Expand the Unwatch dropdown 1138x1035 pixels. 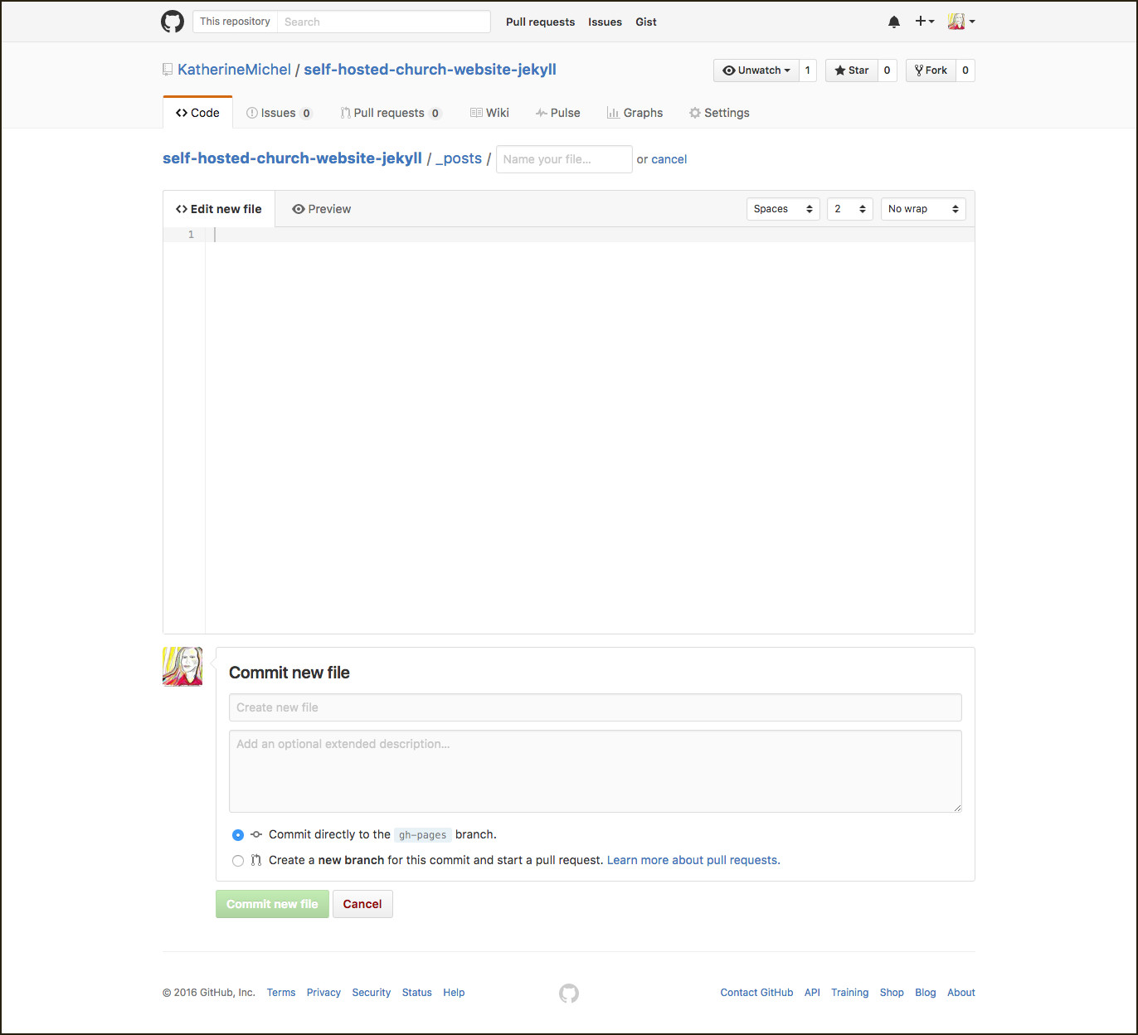click(x=756, y=70)
